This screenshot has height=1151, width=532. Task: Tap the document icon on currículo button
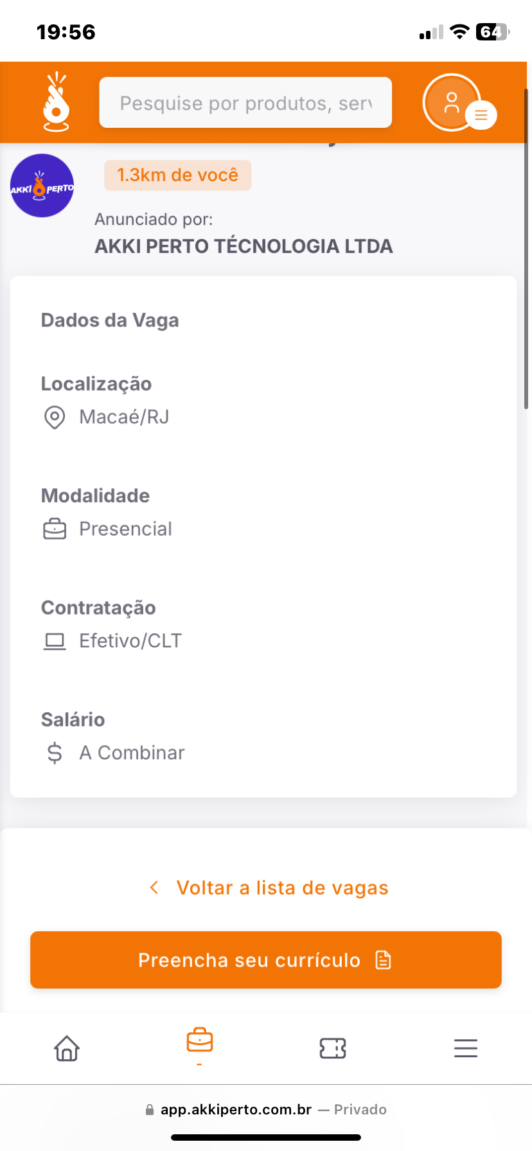pyautogui.click(x=384, y=960)
